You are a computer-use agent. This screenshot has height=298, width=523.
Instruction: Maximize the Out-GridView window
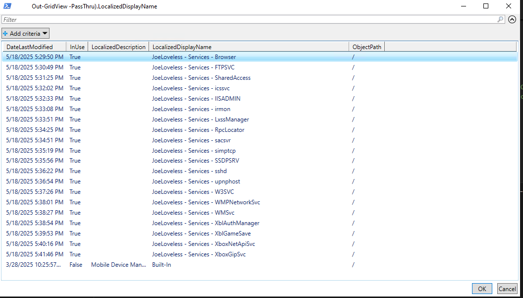pyautogui.click(x=486, y=6)
